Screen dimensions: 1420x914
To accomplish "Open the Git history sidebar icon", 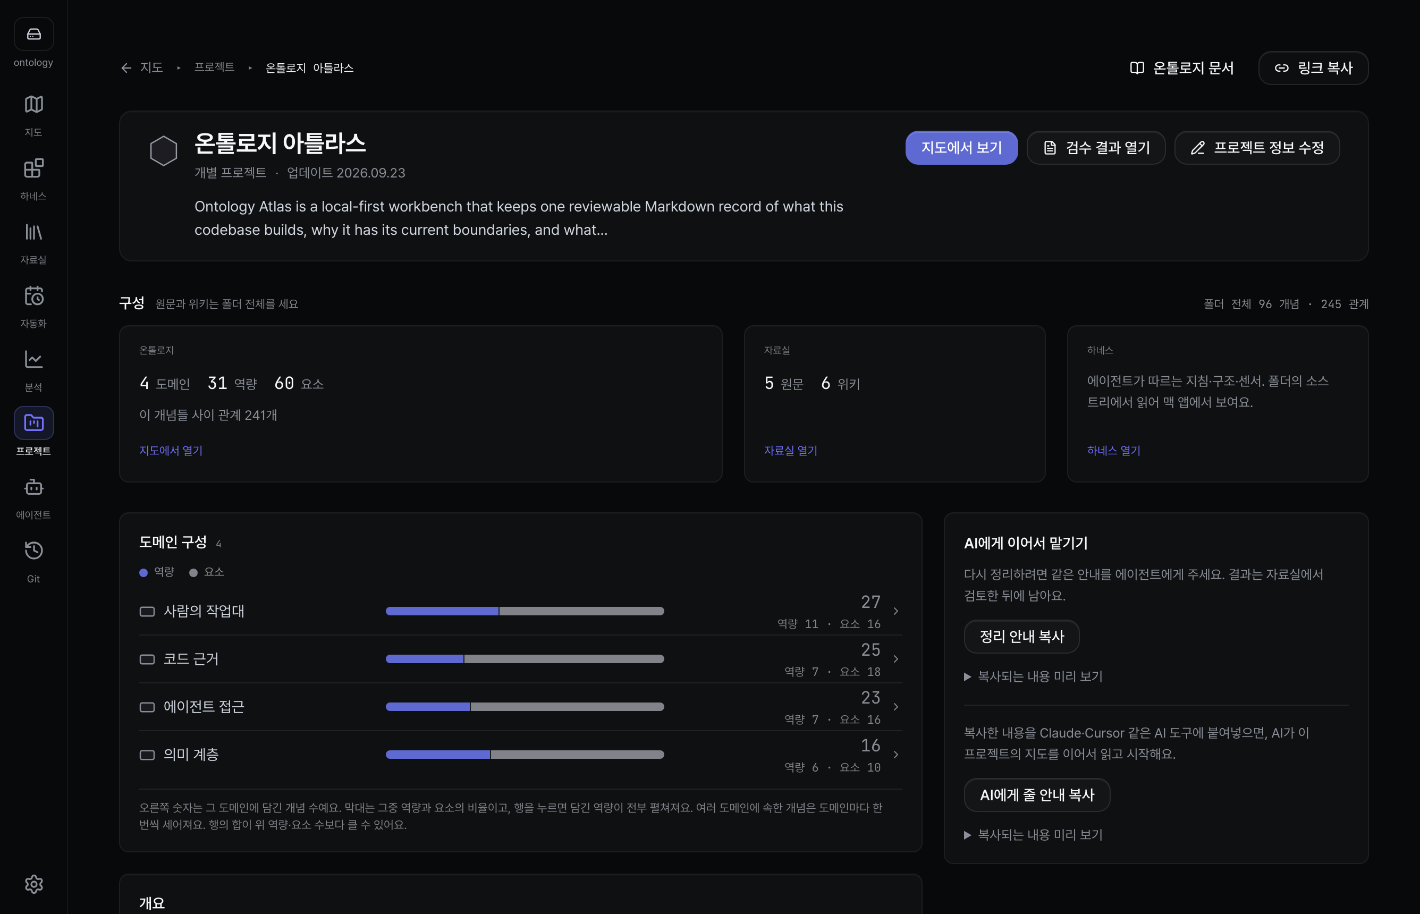I will coord(34,550).
